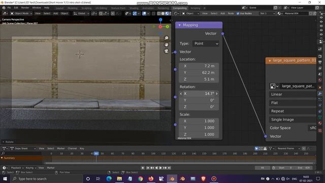
Task: Jump to next keyframe
Action: pyautogui.click(x=165, y=168)
